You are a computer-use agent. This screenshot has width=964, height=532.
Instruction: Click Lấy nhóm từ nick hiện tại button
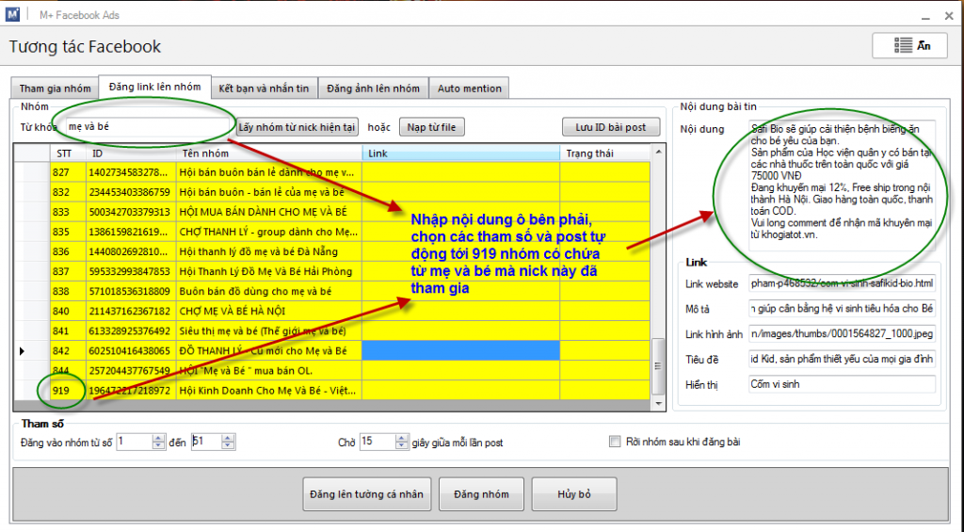[297, 127]
